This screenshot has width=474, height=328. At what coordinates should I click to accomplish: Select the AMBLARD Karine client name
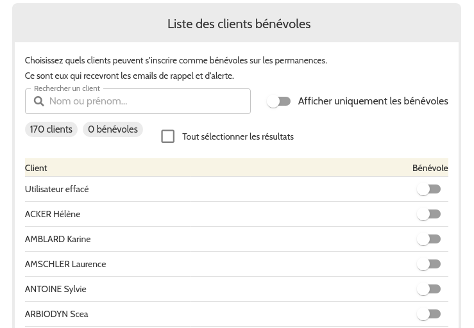pos(58,239)
